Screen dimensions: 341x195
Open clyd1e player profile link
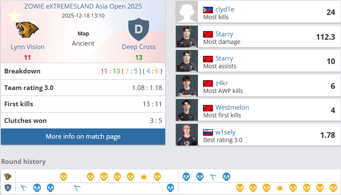tap(225, 9)
